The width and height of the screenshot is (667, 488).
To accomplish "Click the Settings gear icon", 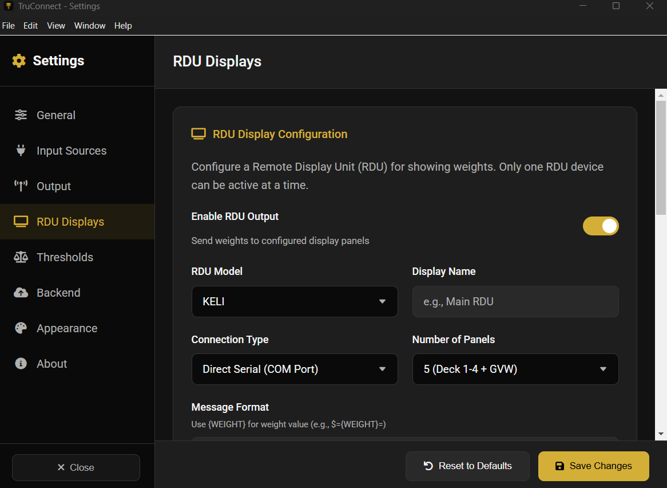I will [19, 61].
